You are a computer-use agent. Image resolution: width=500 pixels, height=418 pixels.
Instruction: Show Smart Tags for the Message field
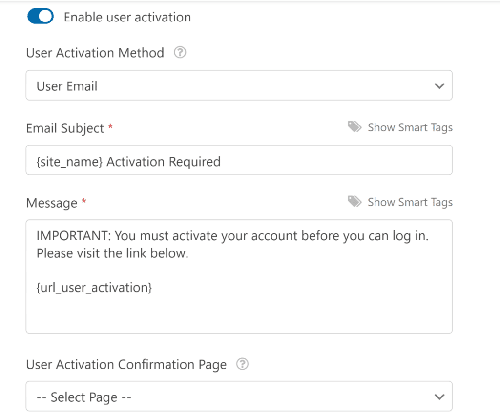[x=410, y=202]
